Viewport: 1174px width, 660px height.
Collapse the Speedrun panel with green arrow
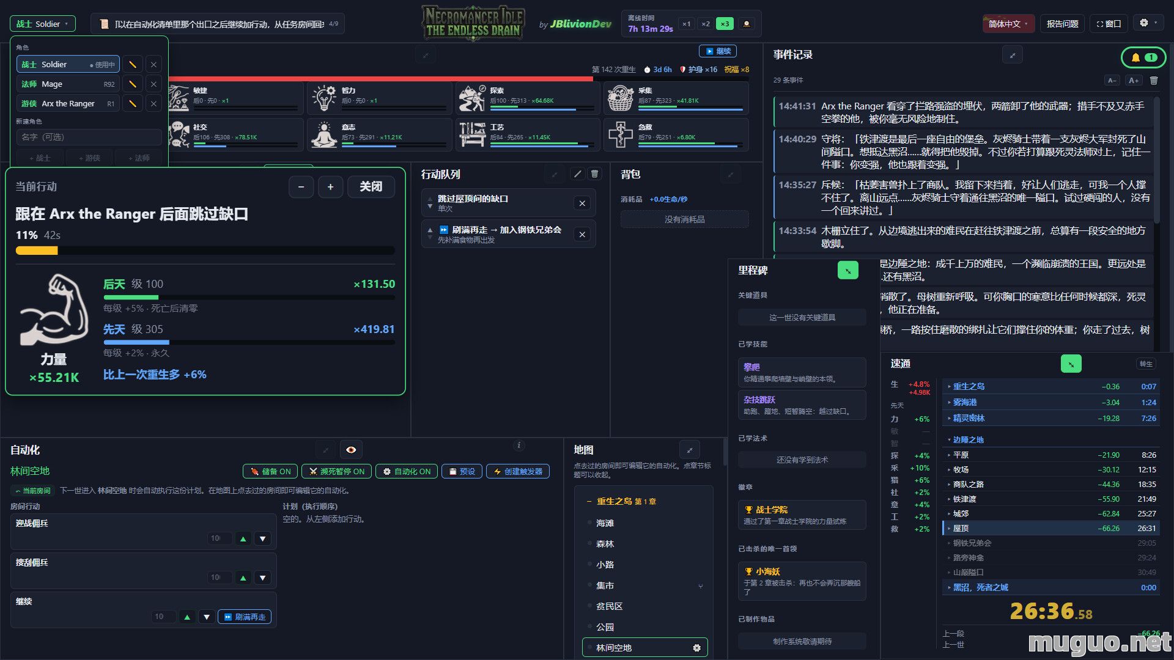coord(1071,364)
